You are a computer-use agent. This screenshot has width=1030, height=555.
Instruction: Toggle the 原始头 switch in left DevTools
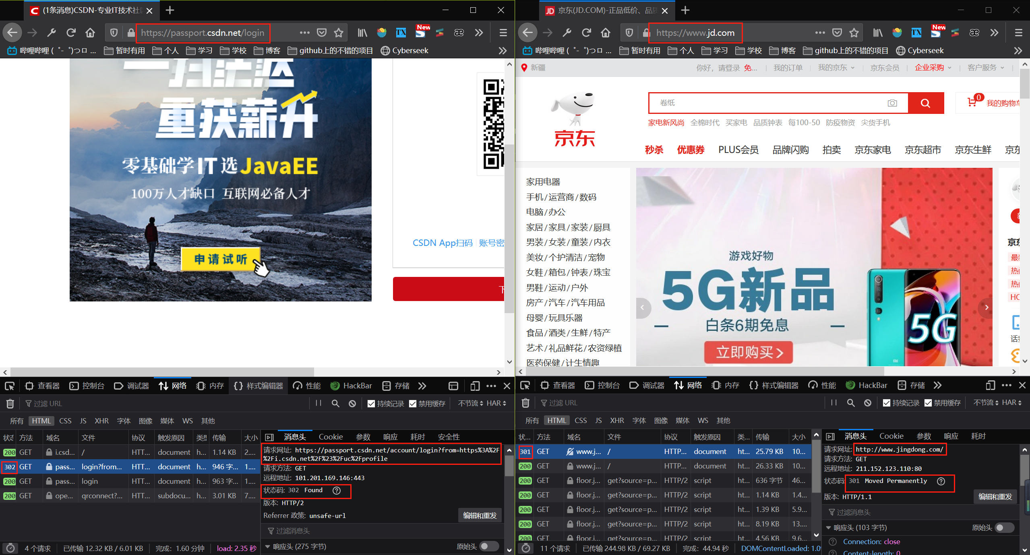pos(489,547)
